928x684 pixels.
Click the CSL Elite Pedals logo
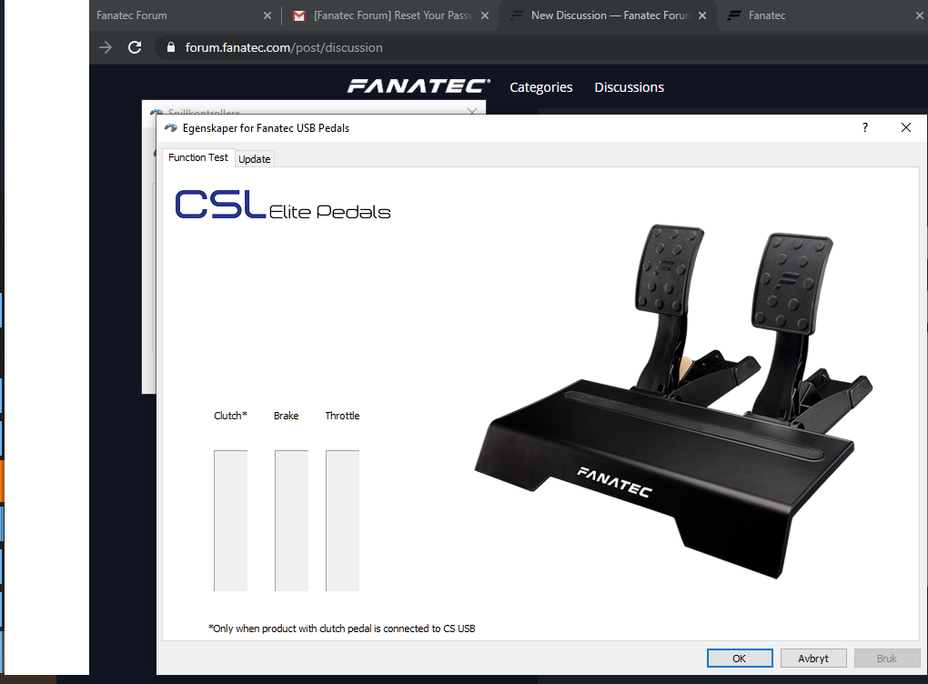pyautogui.click(x=282, y=205)
